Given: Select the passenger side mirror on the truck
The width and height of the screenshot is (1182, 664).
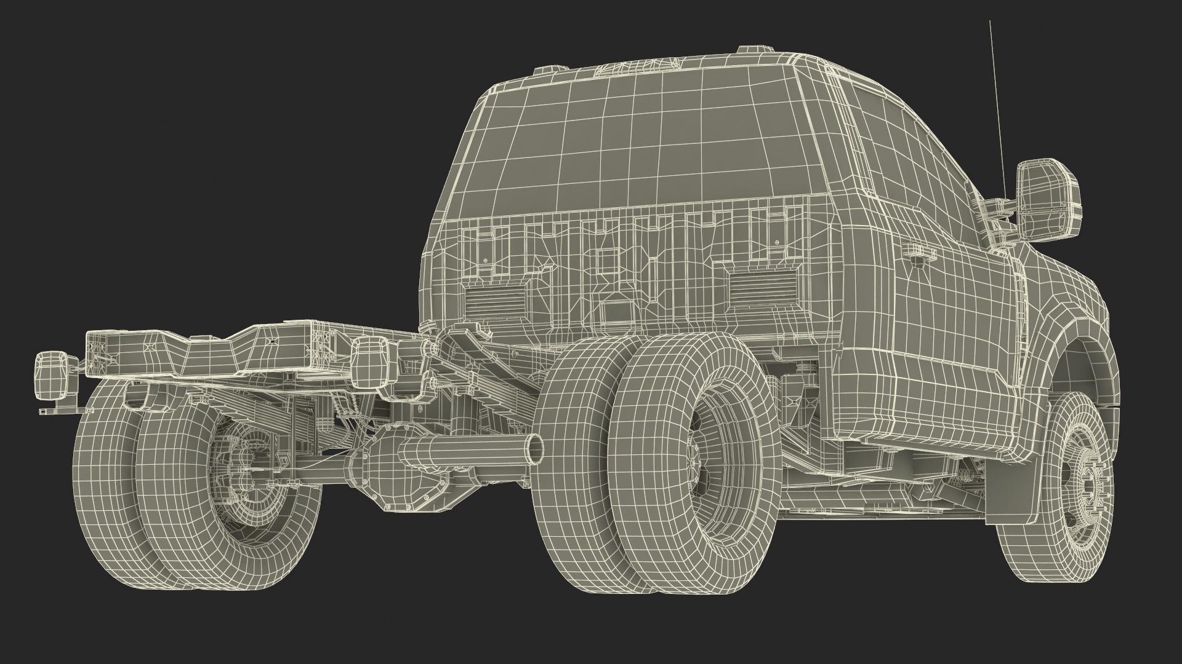Looking at the screenshot, I should 1049,199.
